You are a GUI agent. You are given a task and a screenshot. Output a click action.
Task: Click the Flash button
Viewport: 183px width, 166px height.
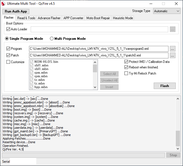[x=165, y=86]
